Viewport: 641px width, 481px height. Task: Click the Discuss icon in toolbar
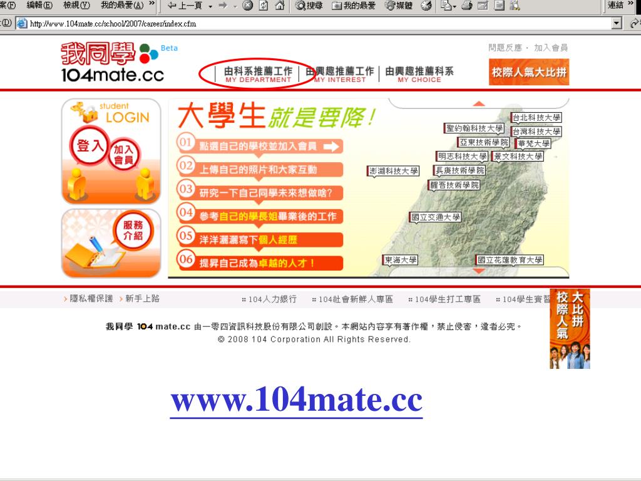pos(499,5)
